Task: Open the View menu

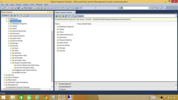Action: pyautogui.click(x=12, y=5)
